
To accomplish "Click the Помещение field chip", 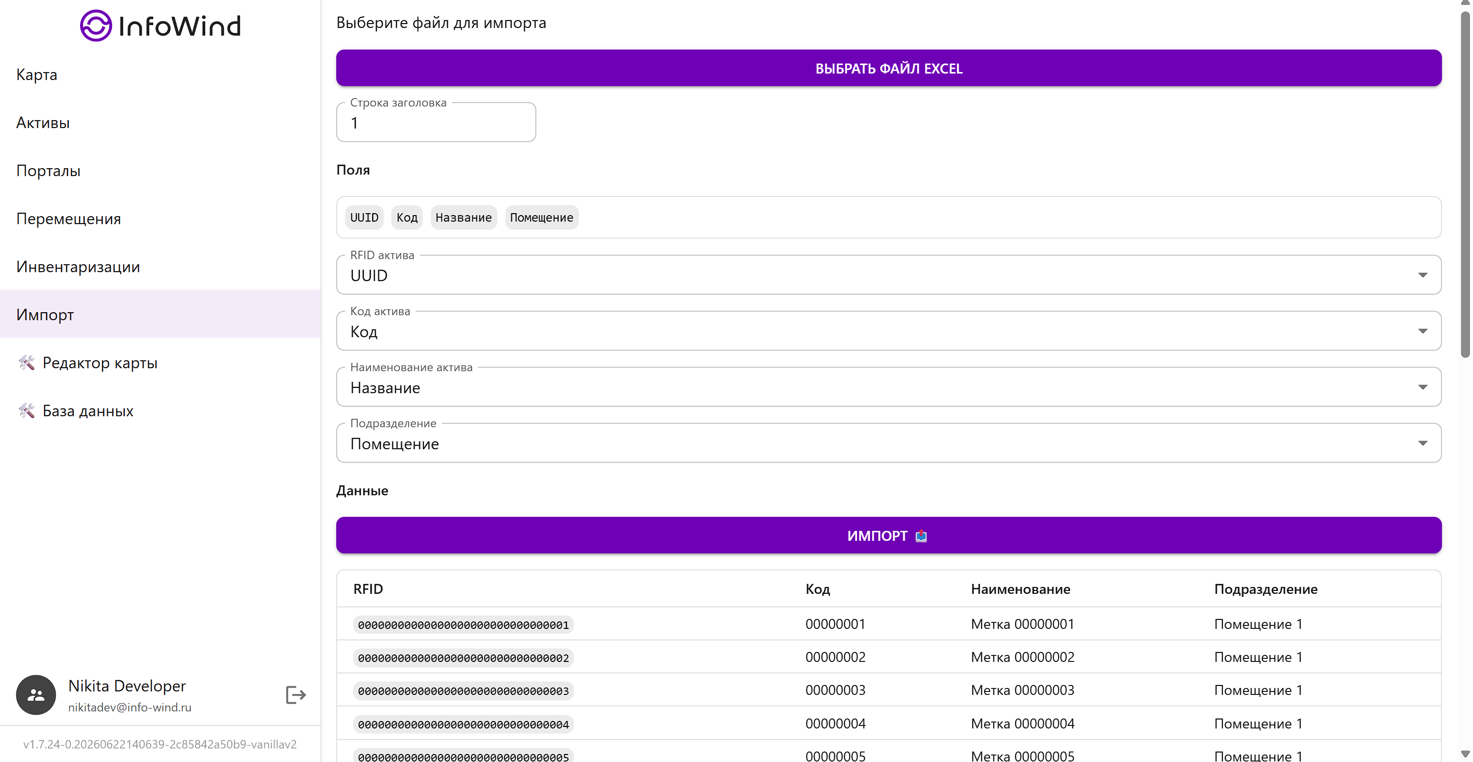I will click(x=541, y=217).
